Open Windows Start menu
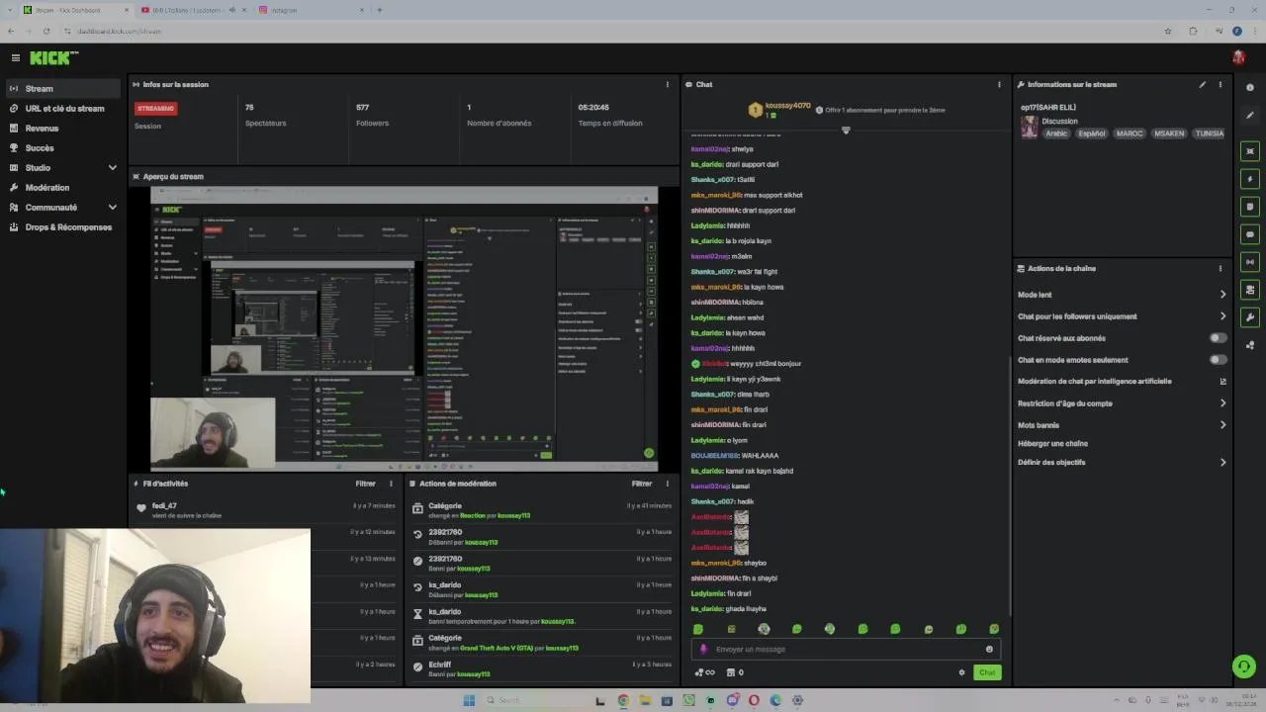Viewport: 1266px width, 712px height. (469, 700)
